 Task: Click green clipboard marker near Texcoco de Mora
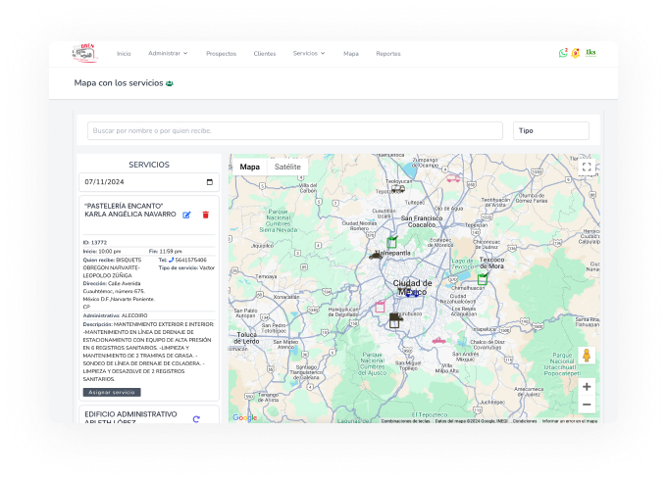tap(483, 279)
